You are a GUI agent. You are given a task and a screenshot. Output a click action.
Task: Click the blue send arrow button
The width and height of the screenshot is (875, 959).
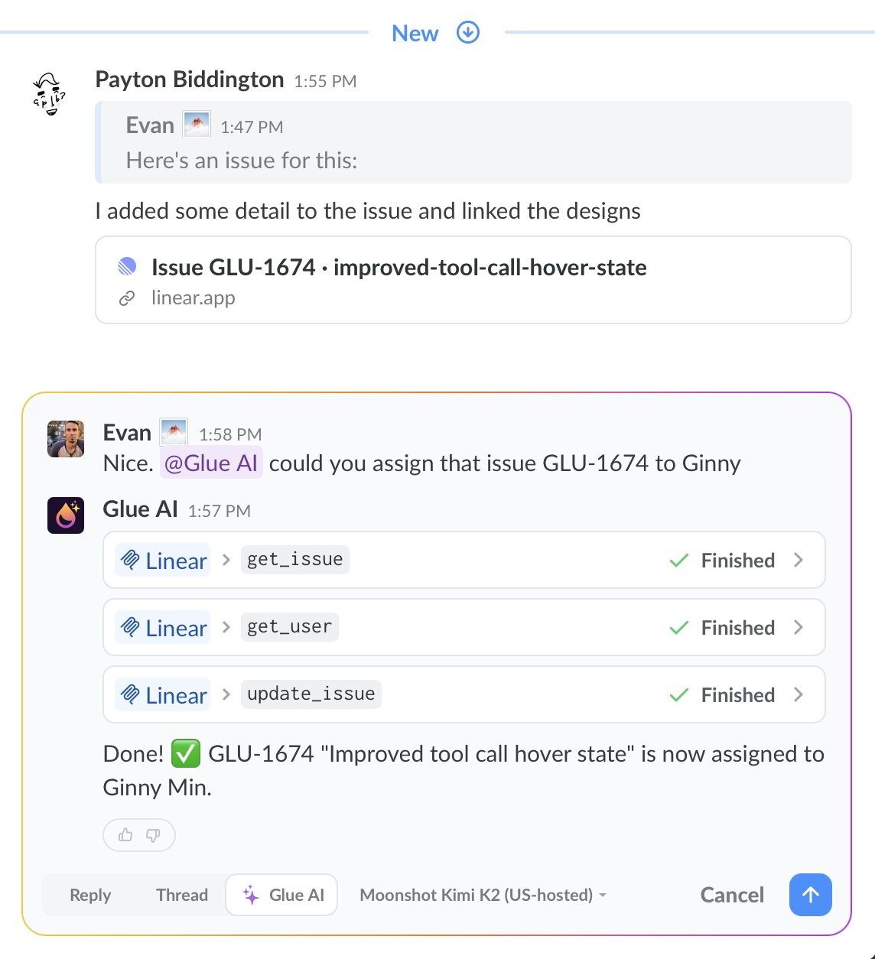point(810,895)
